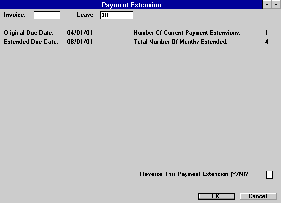Select the 04/01/01 original due date value

pyautogui.click(x=80, y=33)
